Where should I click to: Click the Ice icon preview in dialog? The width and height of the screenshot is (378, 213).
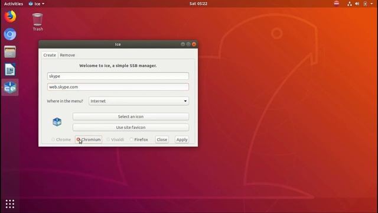coord(57,122)
